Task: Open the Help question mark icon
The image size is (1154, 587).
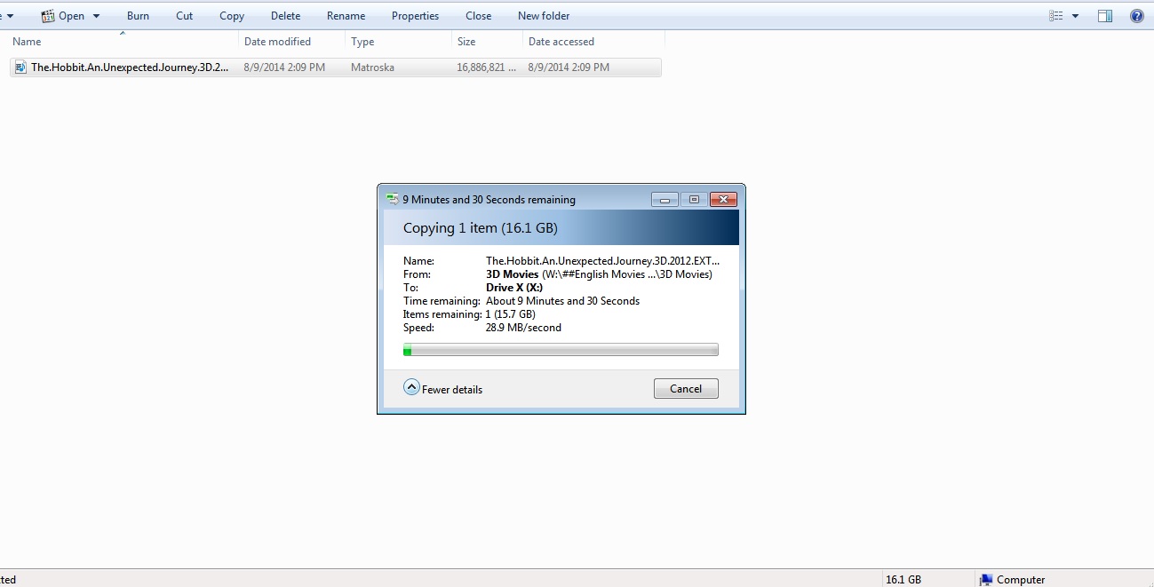Action: tap(1136, 16)
